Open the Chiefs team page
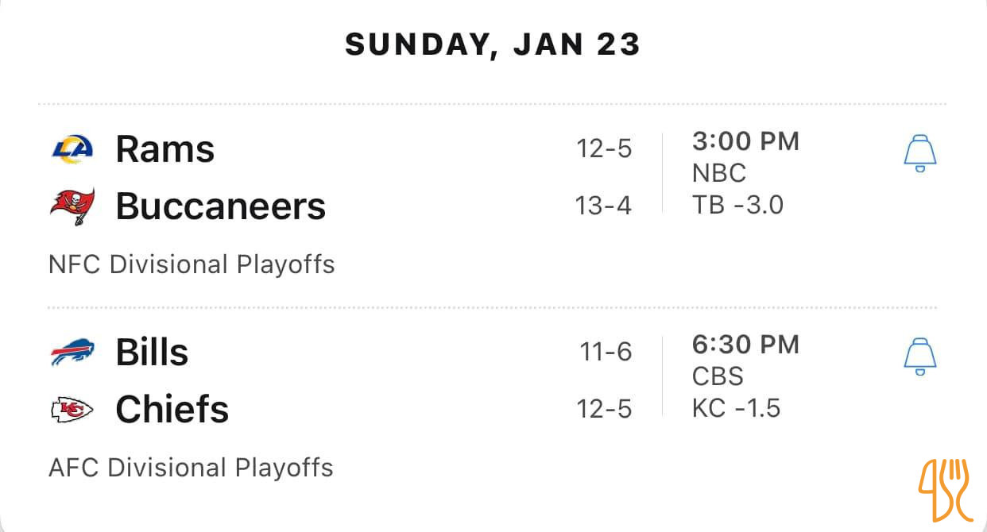The width and height of the screenshot is (987, 532). pyautogui.click(x=172, y=410)
